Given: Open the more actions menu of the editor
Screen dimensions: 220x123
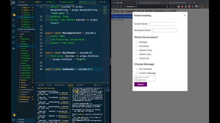Looking at the screenshot, I should [x=107, y=2].
